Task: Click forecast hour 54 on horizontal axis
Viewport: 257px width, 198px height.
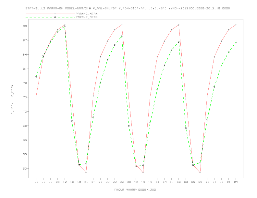Action: [x=165, y=182]
